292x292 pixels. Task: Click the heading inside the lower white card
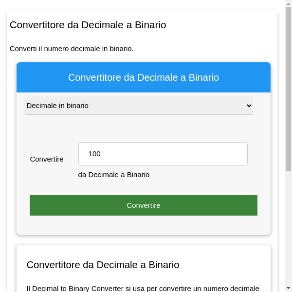103,265
